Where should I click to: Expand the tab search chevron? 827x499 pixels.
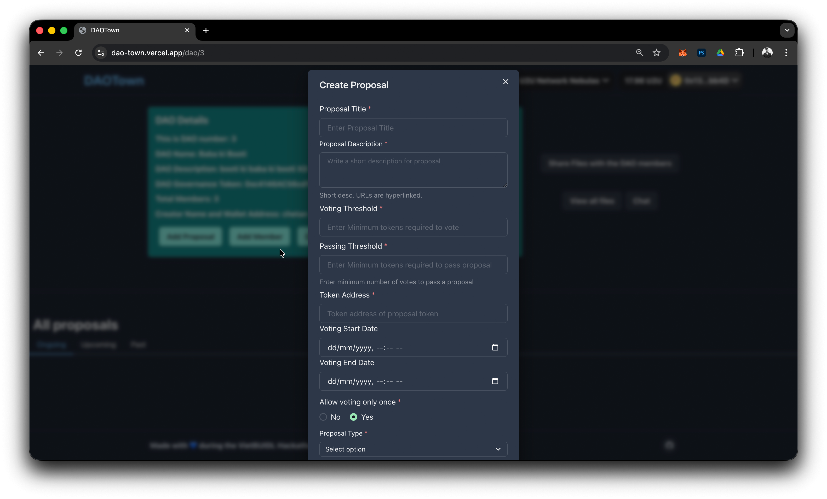pos(787,30)
